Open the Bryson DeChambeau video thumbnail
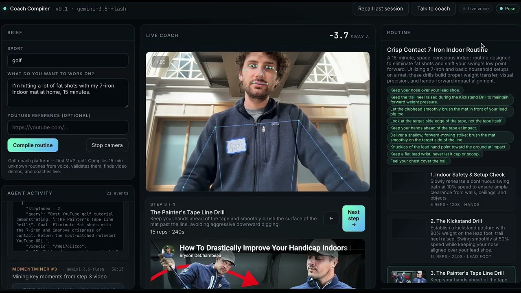This screenshot has width=521, height=293. click(257, 264)
